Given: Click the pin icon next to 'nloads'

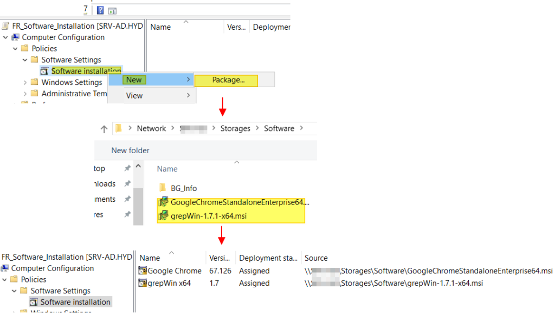Looking at the screenshot, I should (127, 183).
